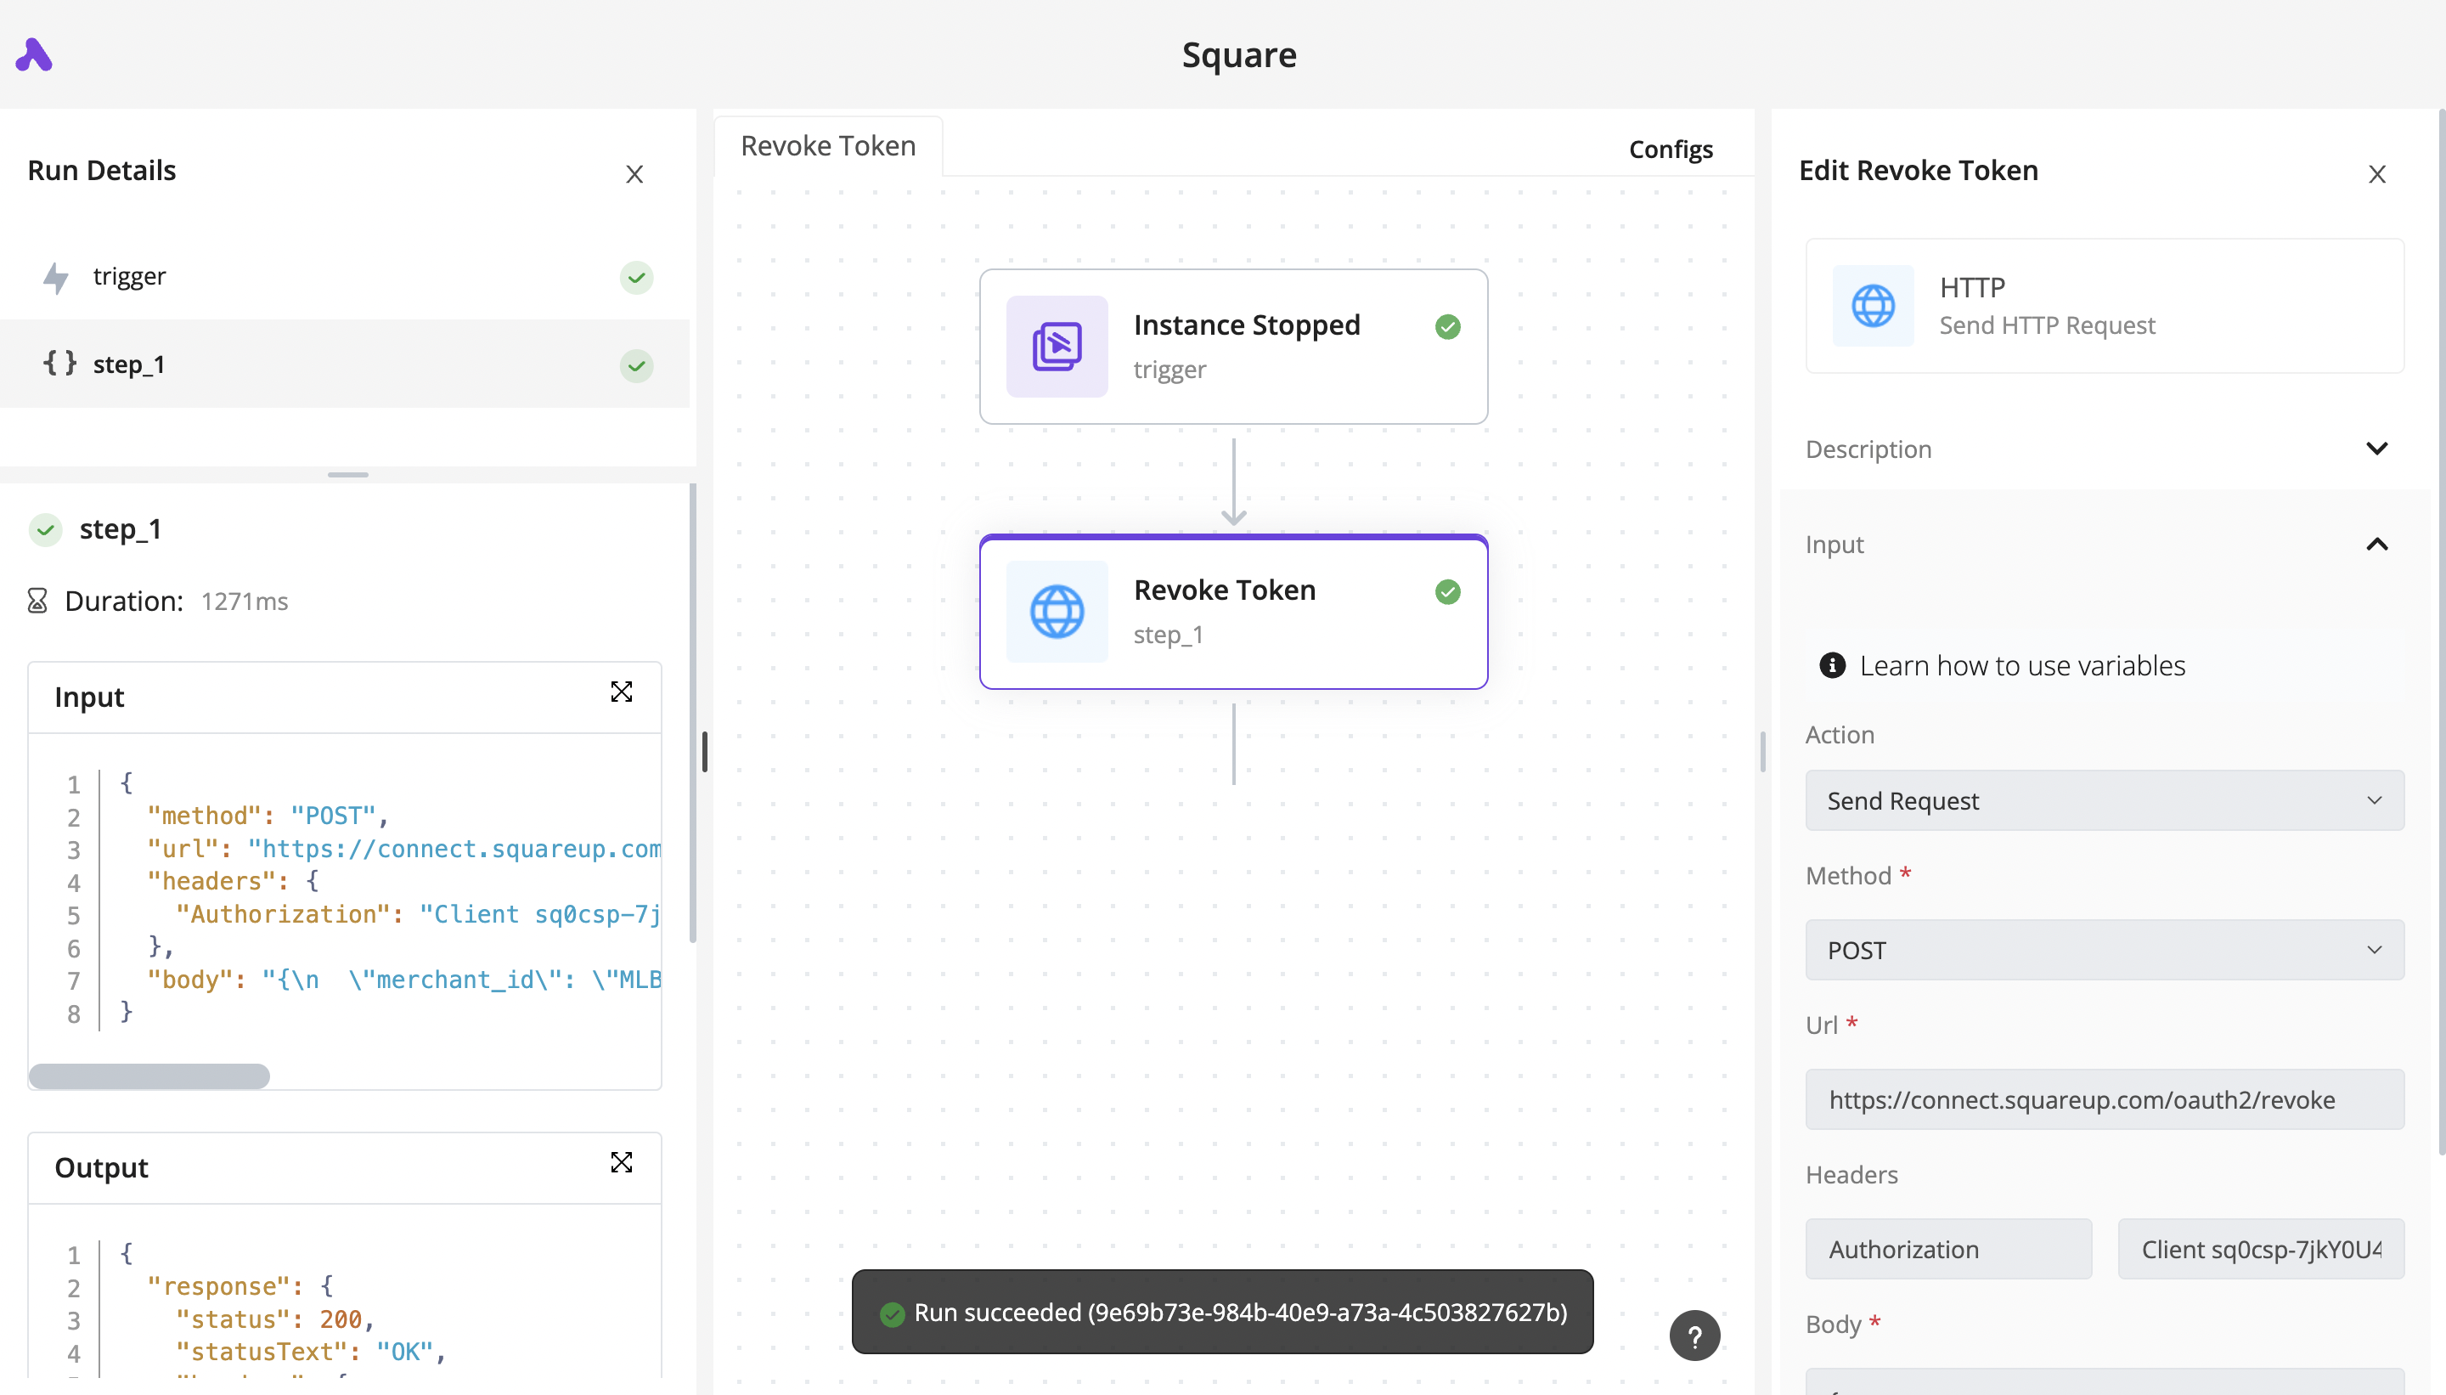Click the Url field containing the revoke endpoint
Screen dimensions: 2446x1395
pos(2103,1099)
